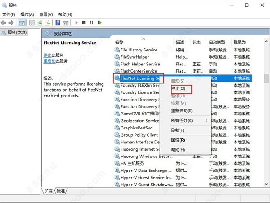This screenshot has height=203, width=270.
Task: Click gear icon of File History Service
Action: click(x=117, y=50)
